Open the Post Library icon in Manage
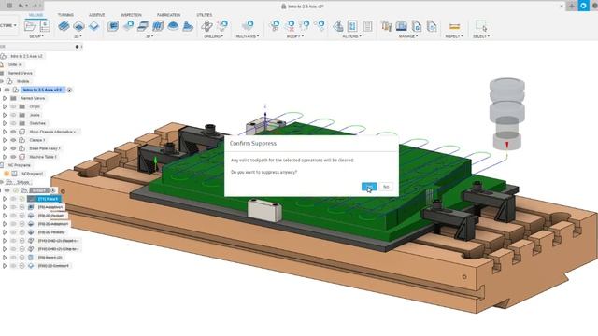This screenshot has height=336, width=598. 417,26
